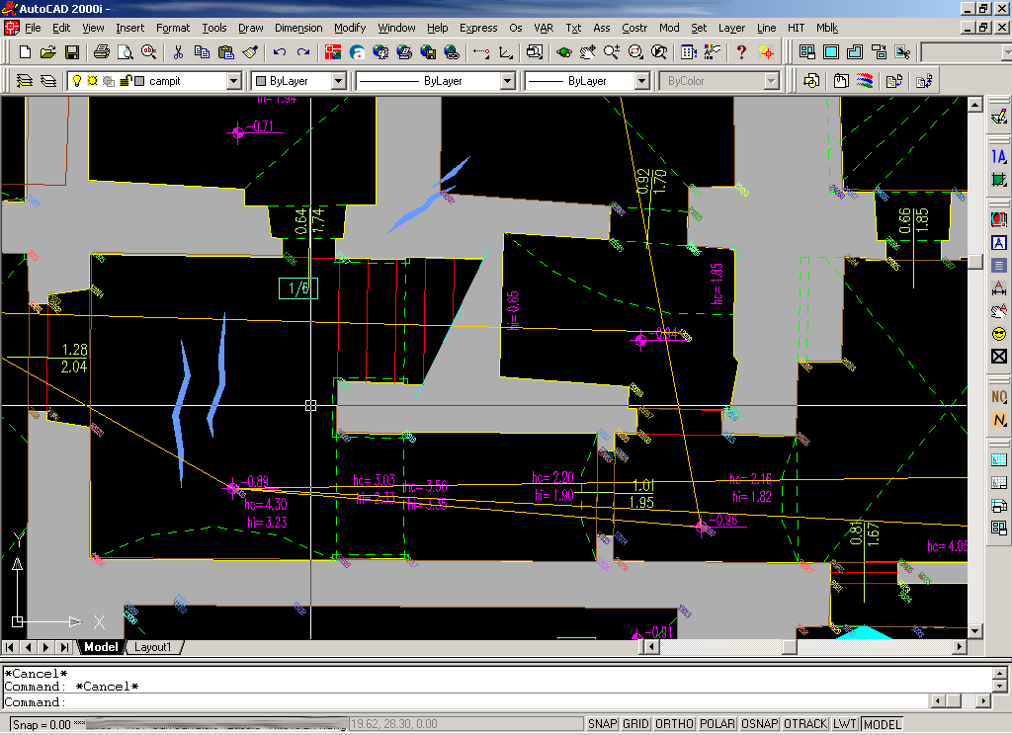Click the Zoom Previous icon
This screenshot has width=1012, height=735.
pyautogui.click(x=659, y=52)
